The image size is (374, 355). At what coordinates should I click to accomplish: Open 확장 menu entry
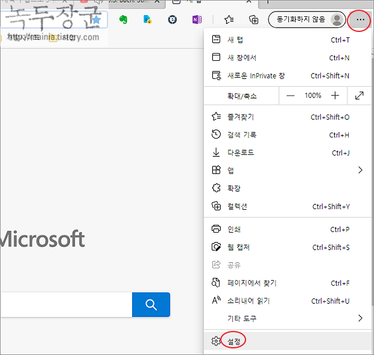[287, 188]
